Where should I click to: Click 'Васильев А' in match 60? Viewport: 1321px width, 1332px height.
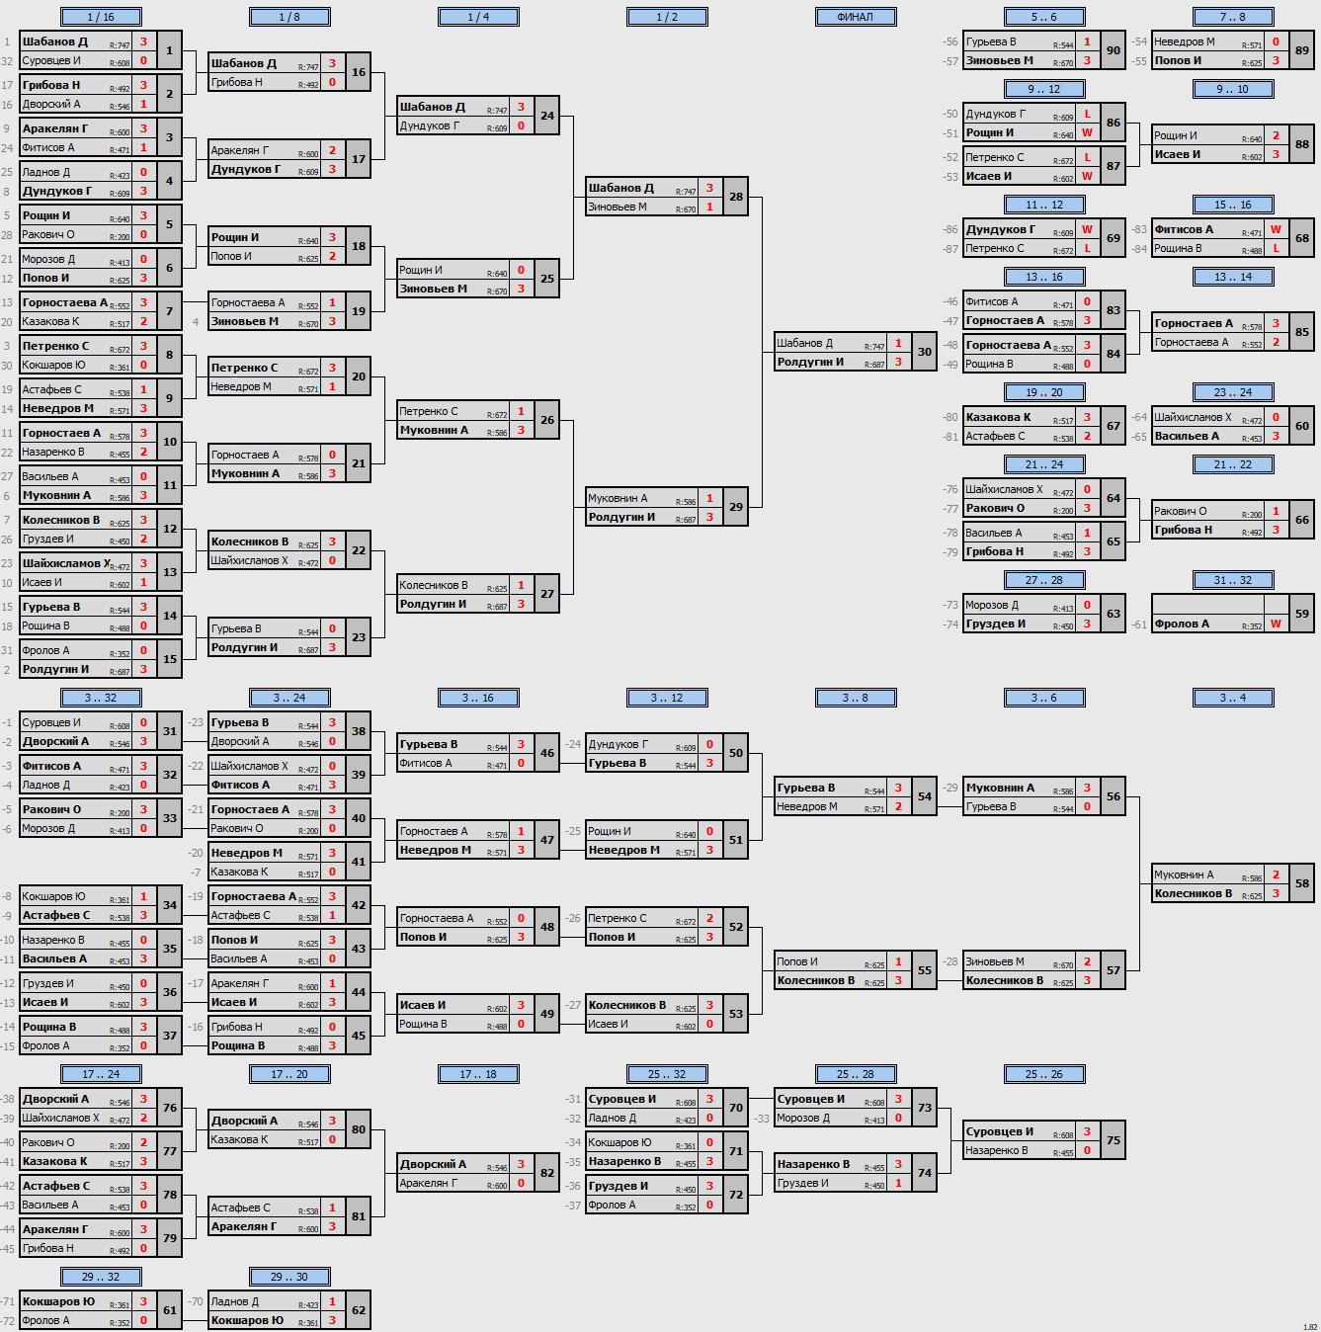tap(1187, 436)
